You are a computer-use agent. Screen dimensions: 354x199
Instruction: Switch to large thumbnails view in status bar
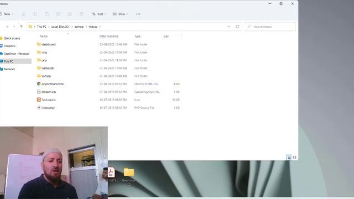294,158
